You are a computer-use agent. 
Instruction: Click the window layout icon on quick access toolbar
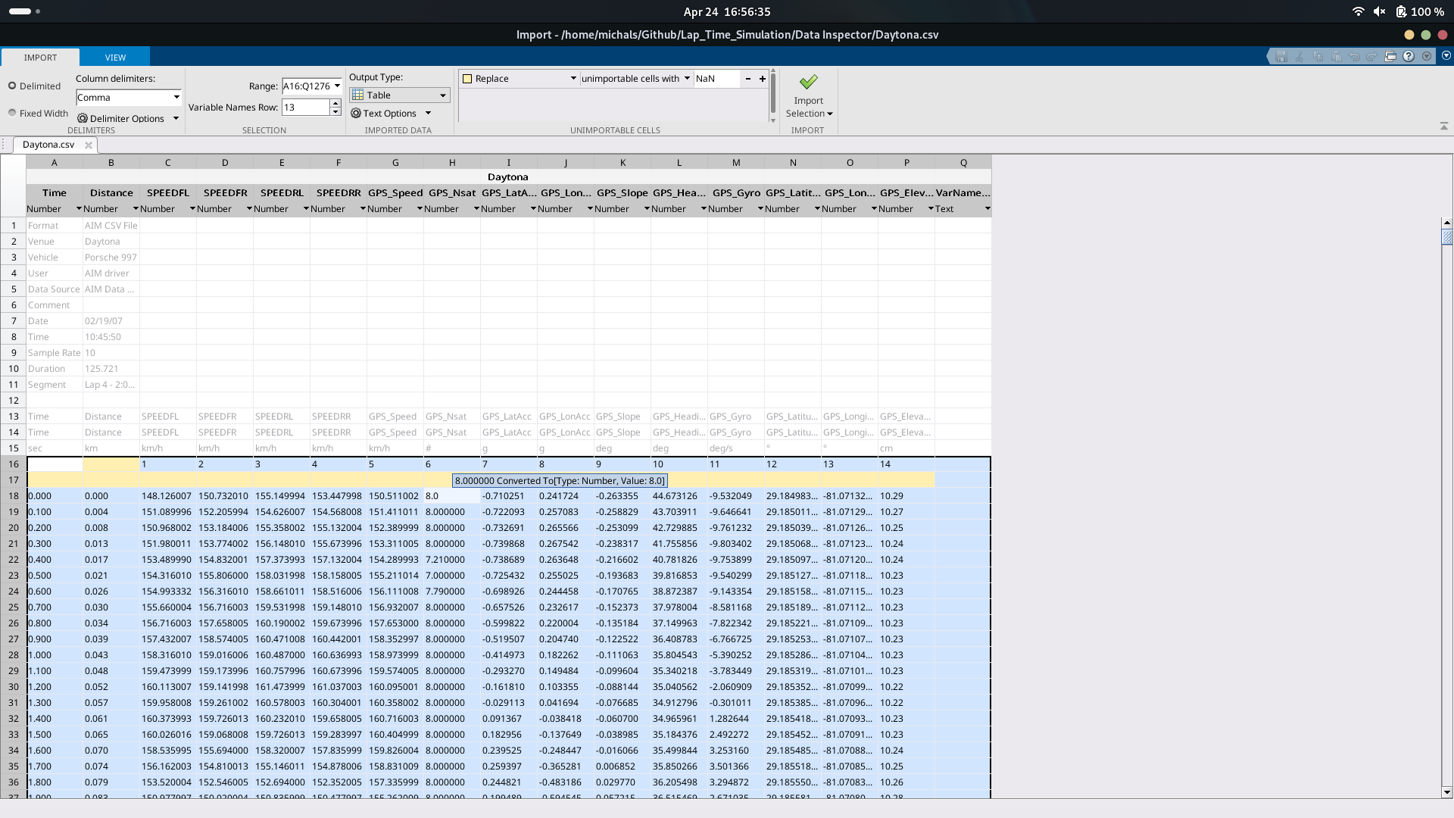pos(1392,56)
